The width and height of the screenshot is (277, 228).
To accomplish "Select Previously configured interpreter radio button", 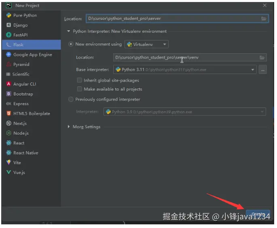I will click(x=71, y=99).
